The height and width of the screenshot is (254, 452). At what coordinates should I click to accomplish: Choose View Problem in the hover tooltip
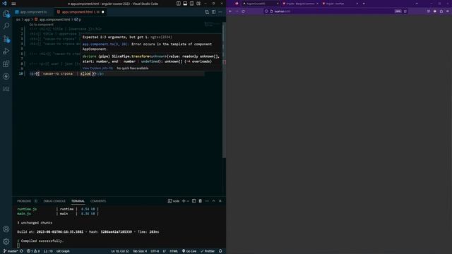pos(97,68)
